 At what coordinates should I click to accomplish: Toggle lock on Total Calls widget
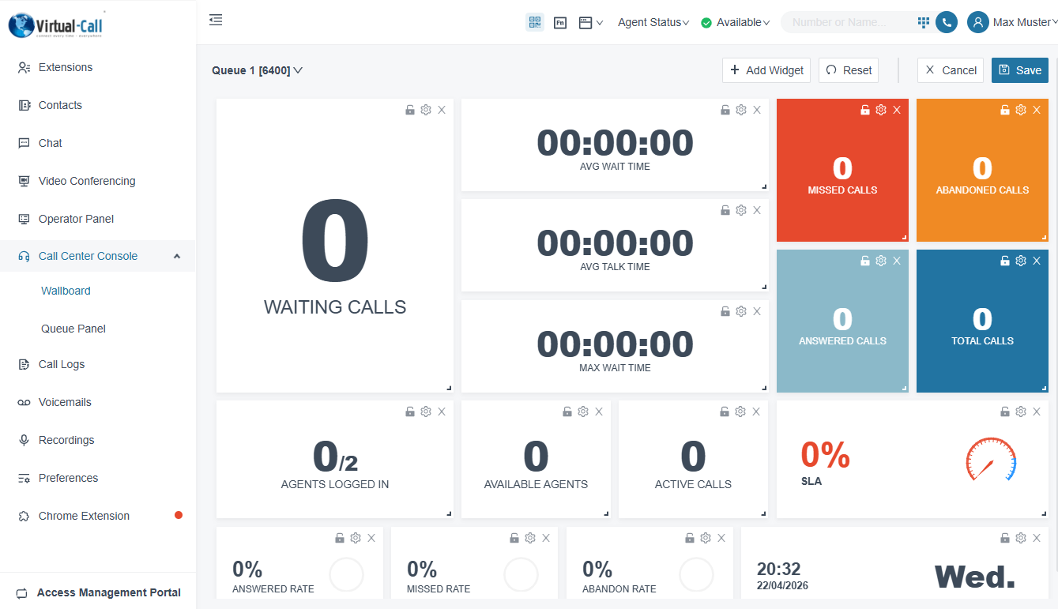[x=1005, y=261]
